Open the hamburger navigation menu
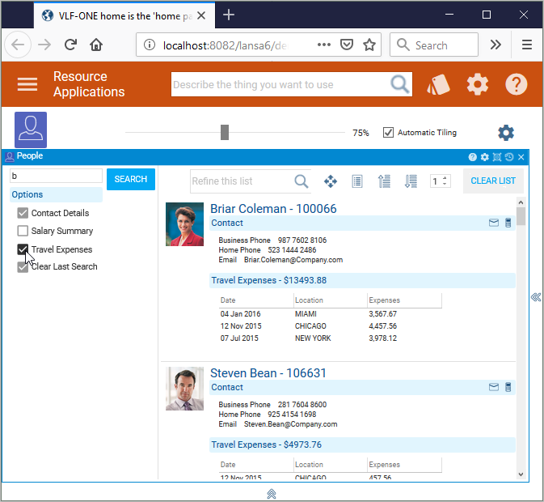The width and height of the screenshot is (544, 502). (x=28, y=84)
